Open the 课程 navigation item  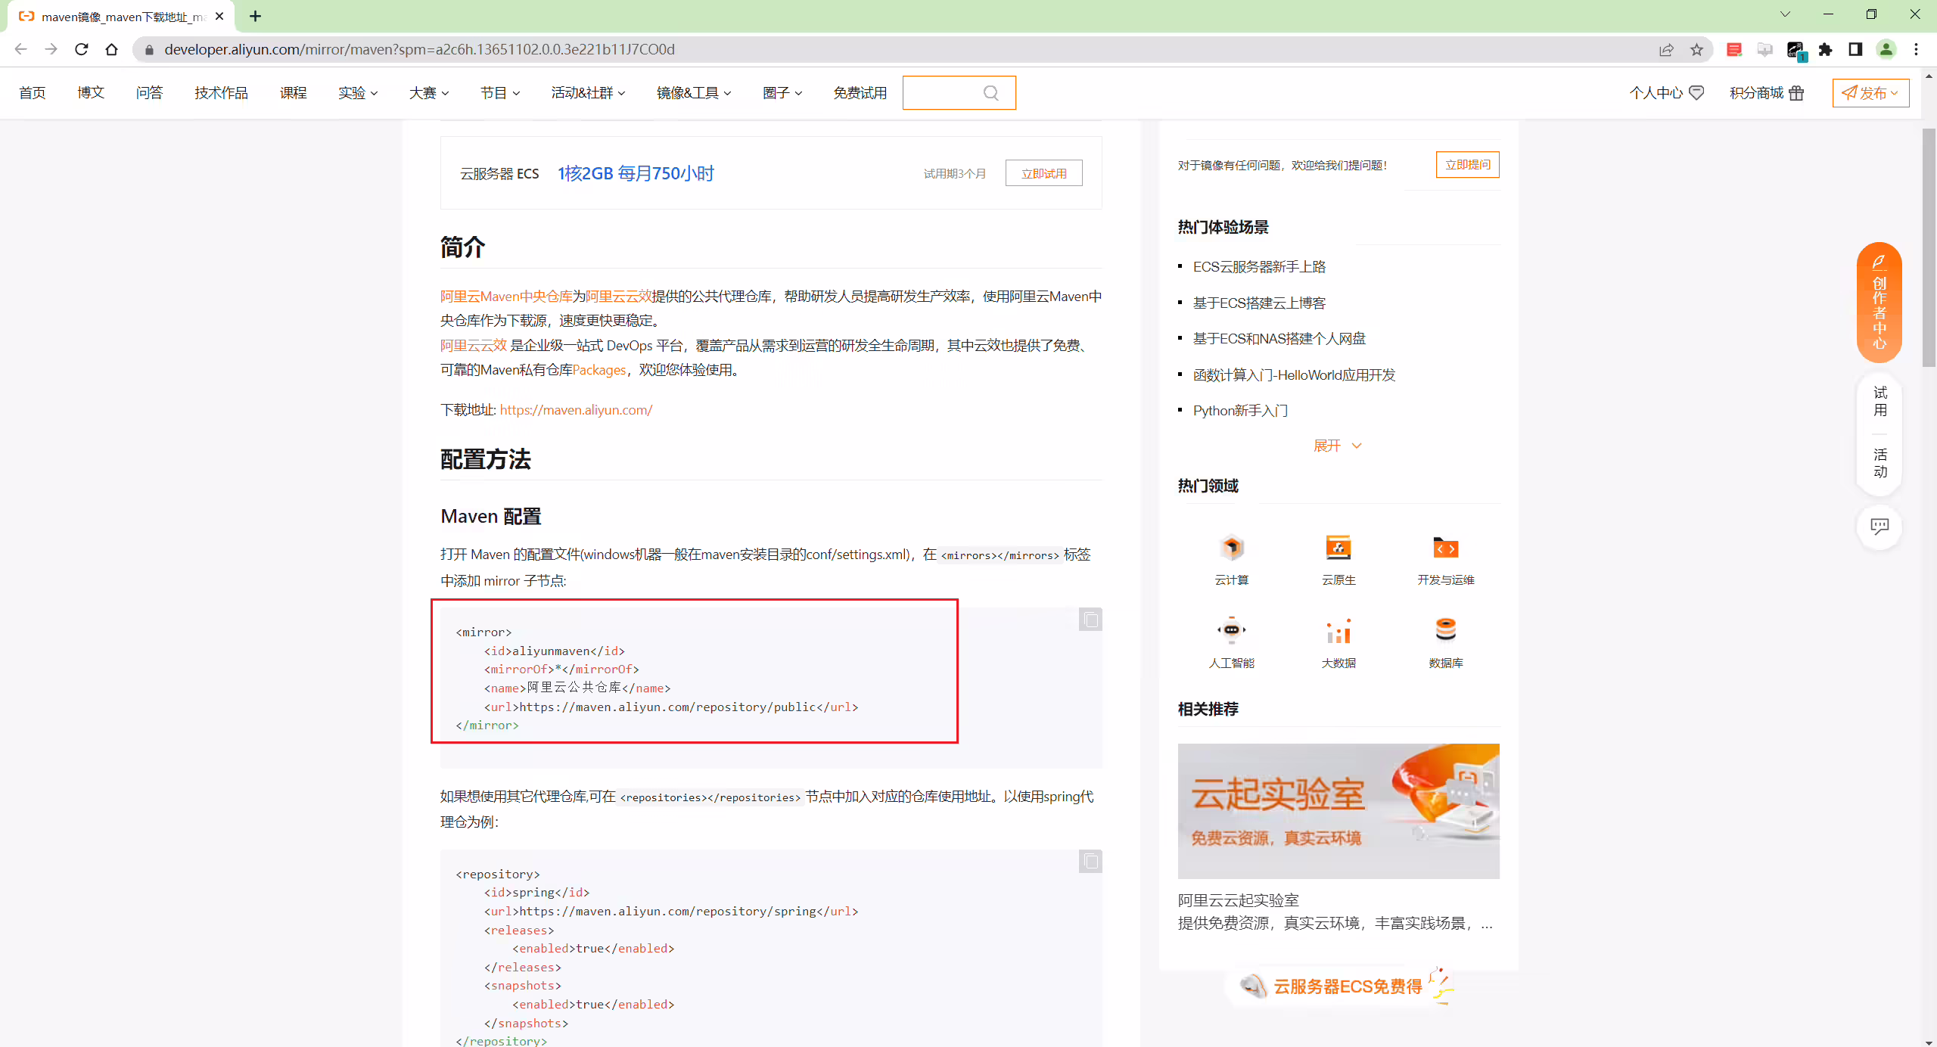[294, 93]
